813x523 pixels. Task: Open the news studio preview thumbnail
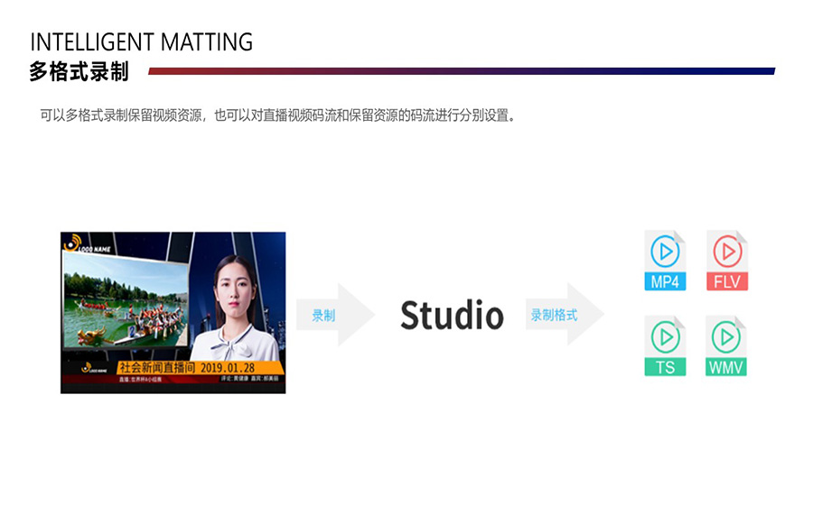[173, 313]
